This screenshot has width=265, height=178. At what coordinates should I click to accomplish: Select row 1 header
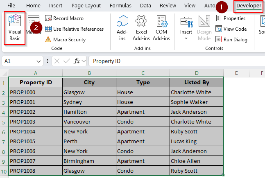click(4, 82)
